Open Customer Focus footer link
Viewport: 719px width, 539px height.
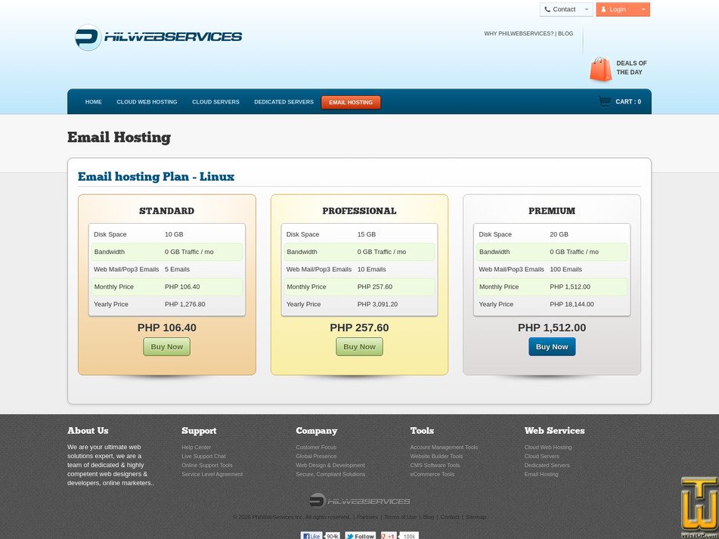[316, 448]
